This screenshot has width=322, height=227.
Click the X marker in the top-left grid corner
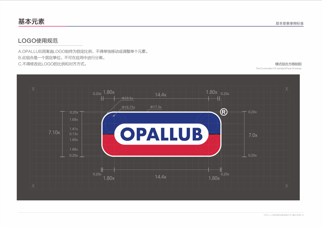[33, 89]
